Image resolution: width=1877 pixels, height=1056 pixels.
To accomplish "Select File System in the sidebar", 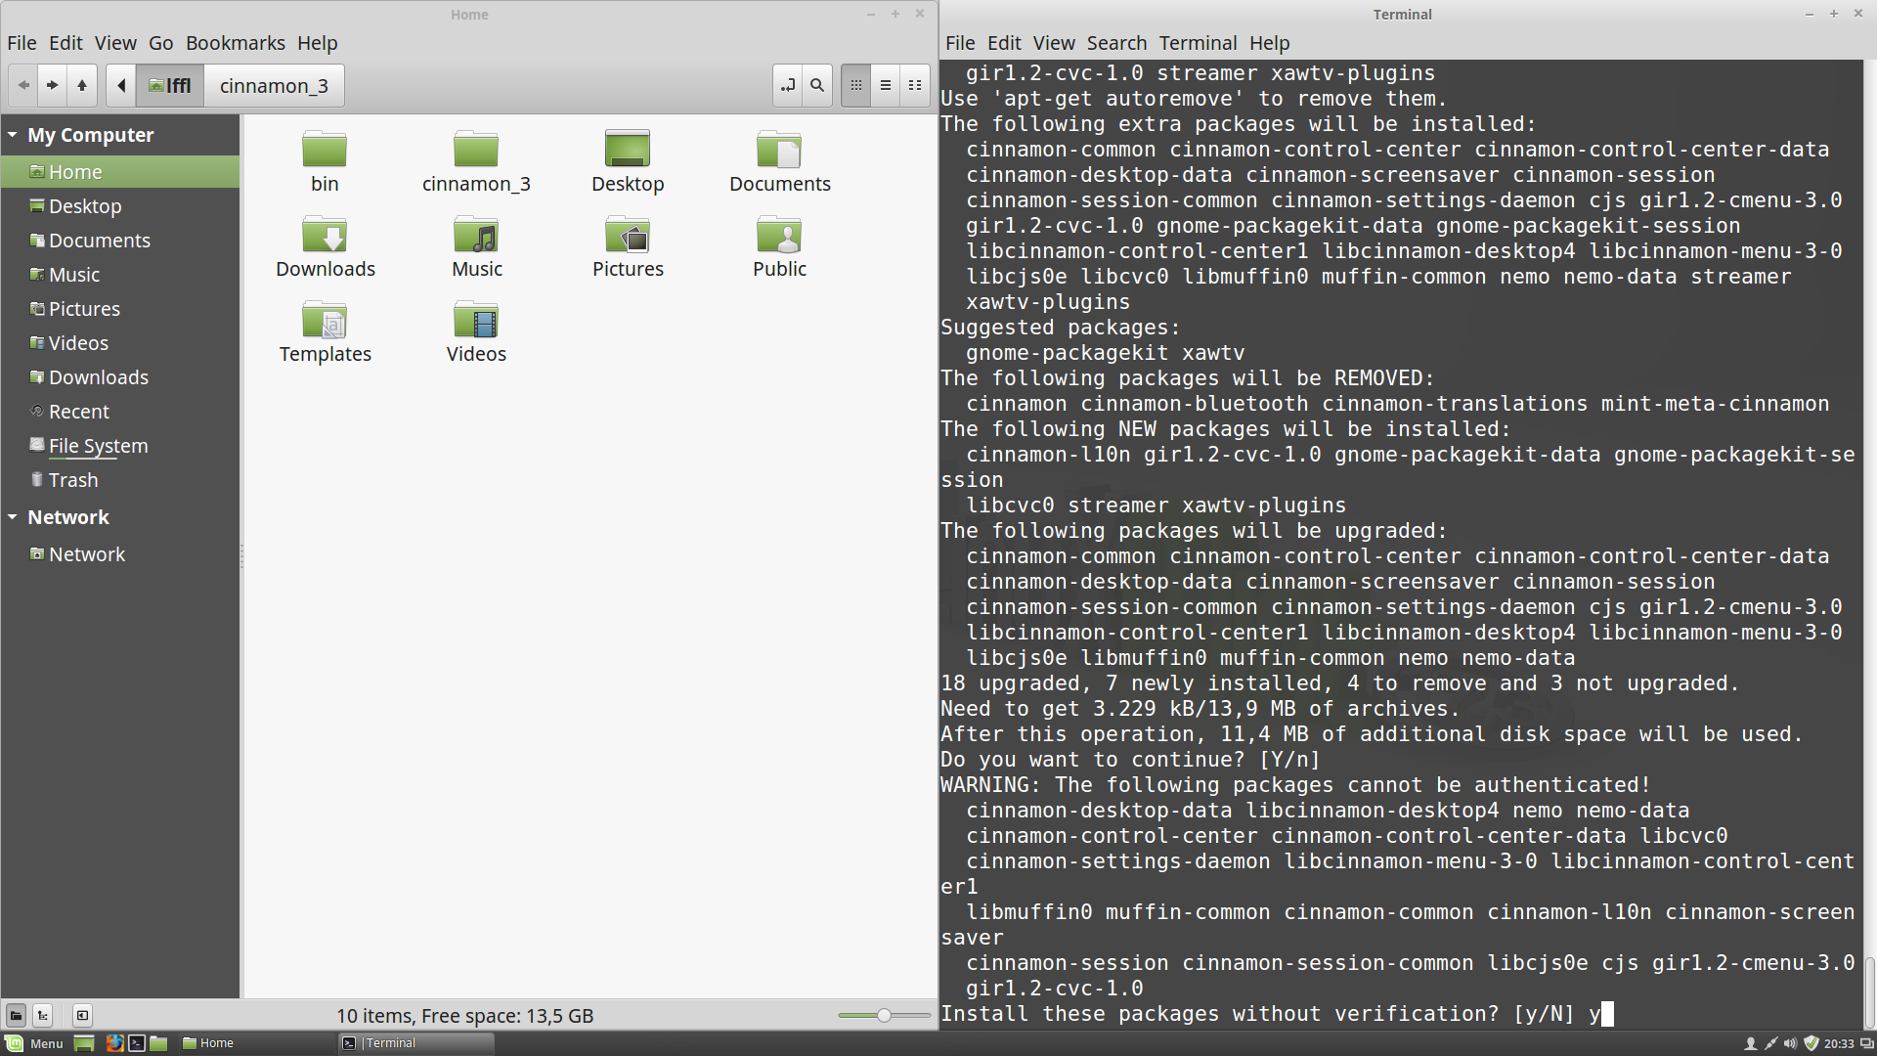I will pyautogui.click(x=98, y=446).
